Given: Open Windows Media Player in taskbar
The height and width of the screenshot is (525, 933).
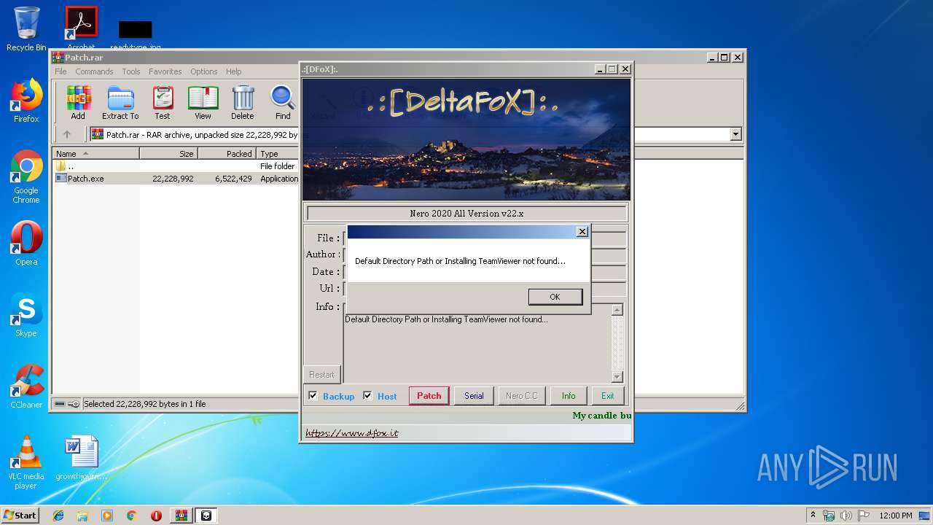Looking at the screenshot, I should click(107, 516).
